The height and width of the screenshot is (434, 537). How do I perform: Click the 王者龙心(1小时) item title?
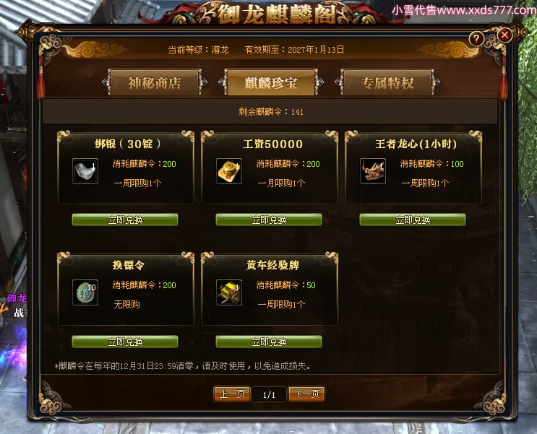click(x=416, y=144)
